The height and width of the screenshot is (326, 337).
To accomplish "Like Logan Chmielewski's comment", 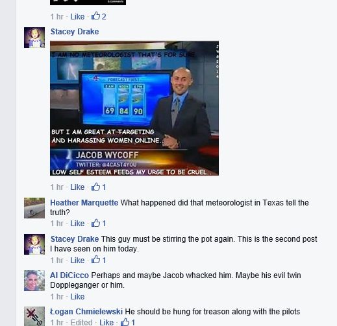I will [106, 322].
